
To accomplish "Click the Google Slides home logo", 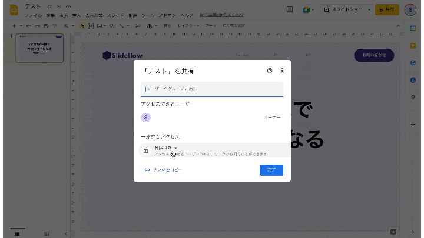I will pyautogui.click(x=14, y=9).
